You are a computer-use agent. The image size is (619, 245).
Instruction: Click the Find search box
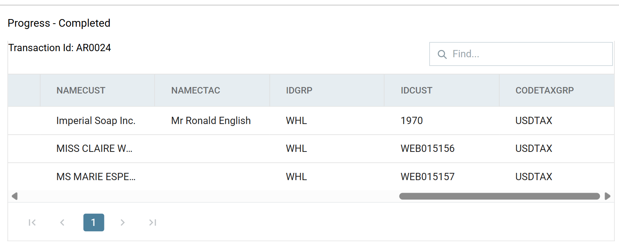tap(521, 54)
